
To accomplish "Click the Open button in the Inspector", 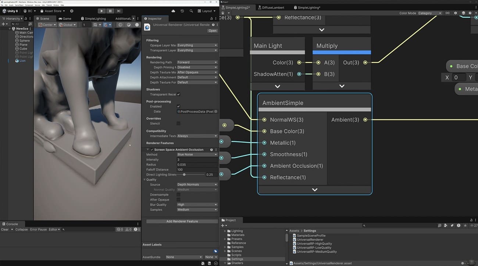I will [213, 31].
